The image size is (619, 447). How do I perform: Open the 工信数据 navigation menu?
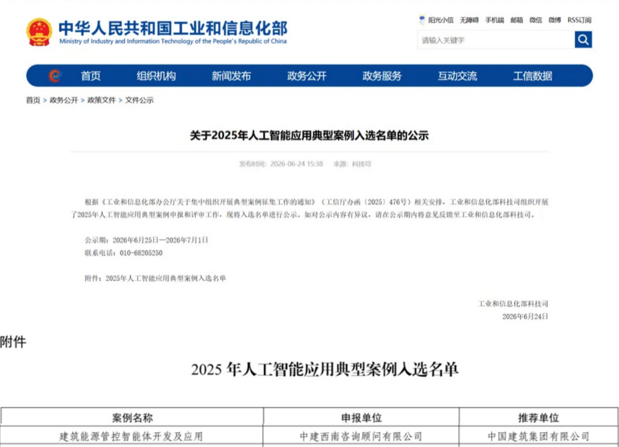[533, 76]
